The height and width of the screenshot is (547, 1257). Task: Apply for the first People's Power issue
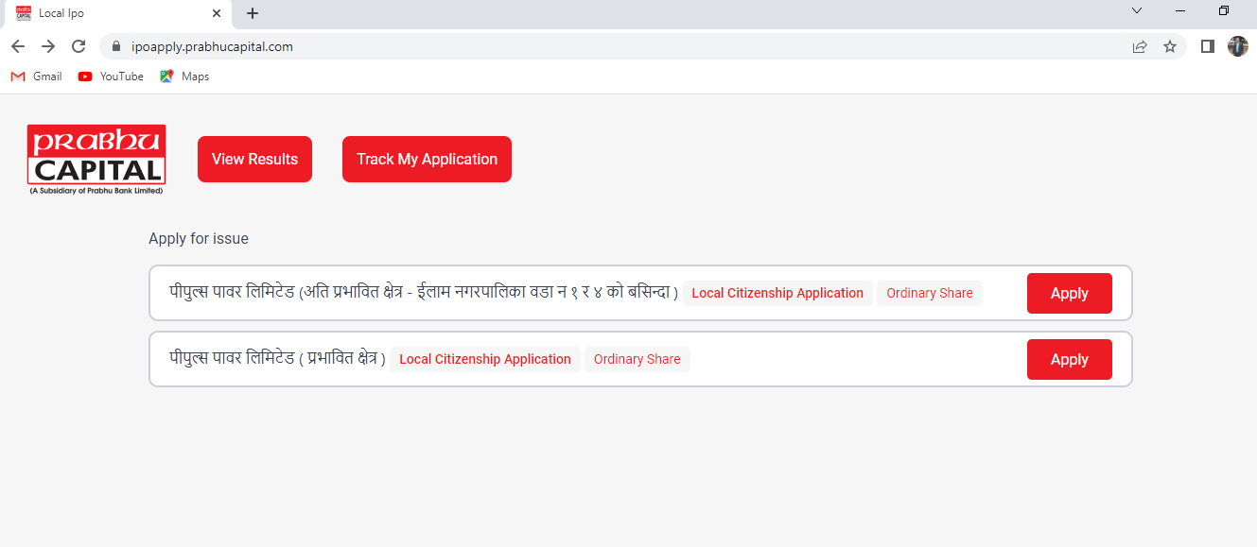click(1069, 293)
